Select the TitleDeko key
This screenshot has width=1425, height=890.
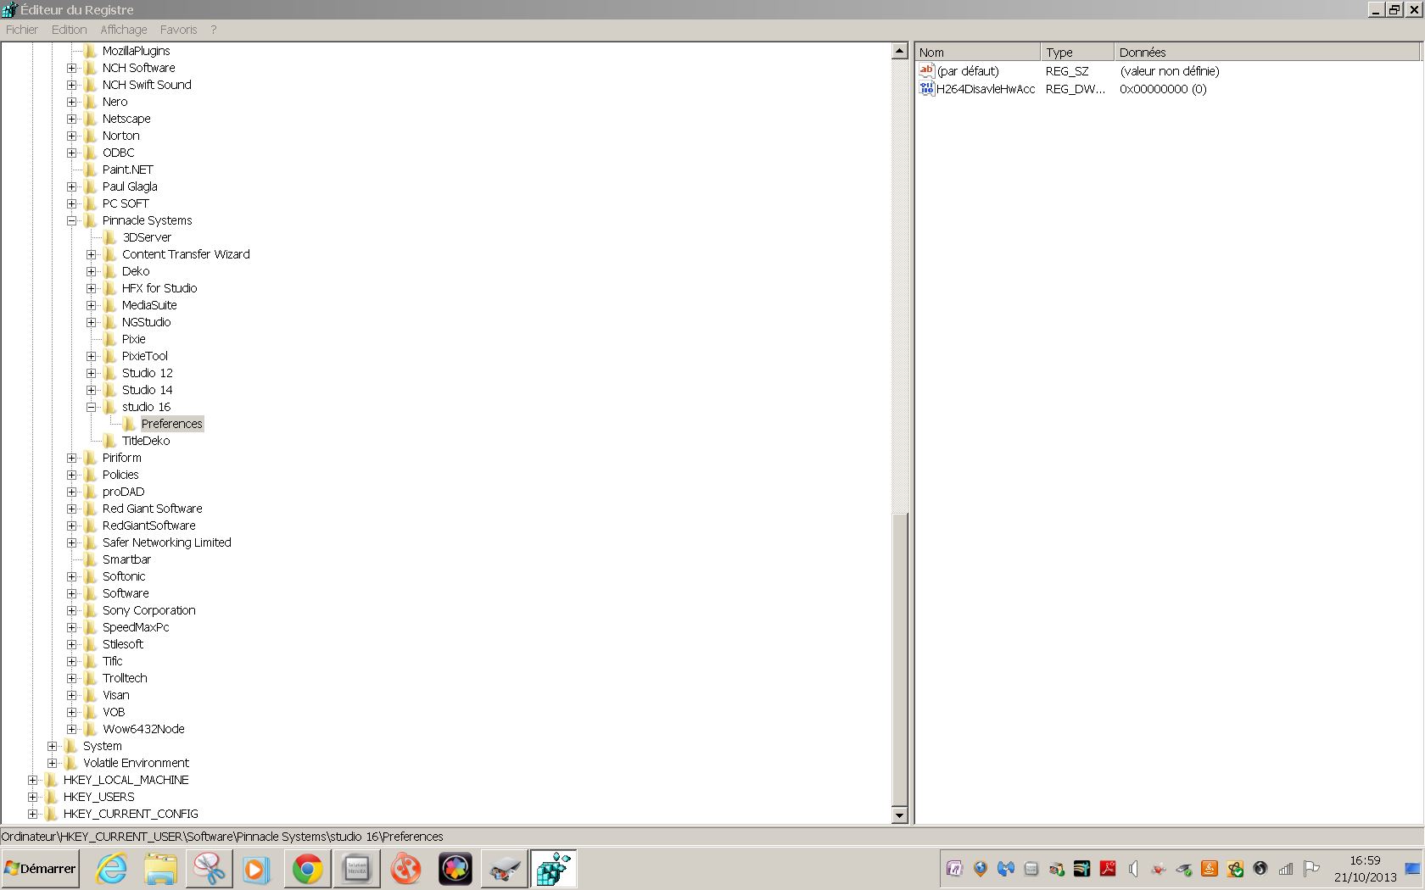[146, 441]
